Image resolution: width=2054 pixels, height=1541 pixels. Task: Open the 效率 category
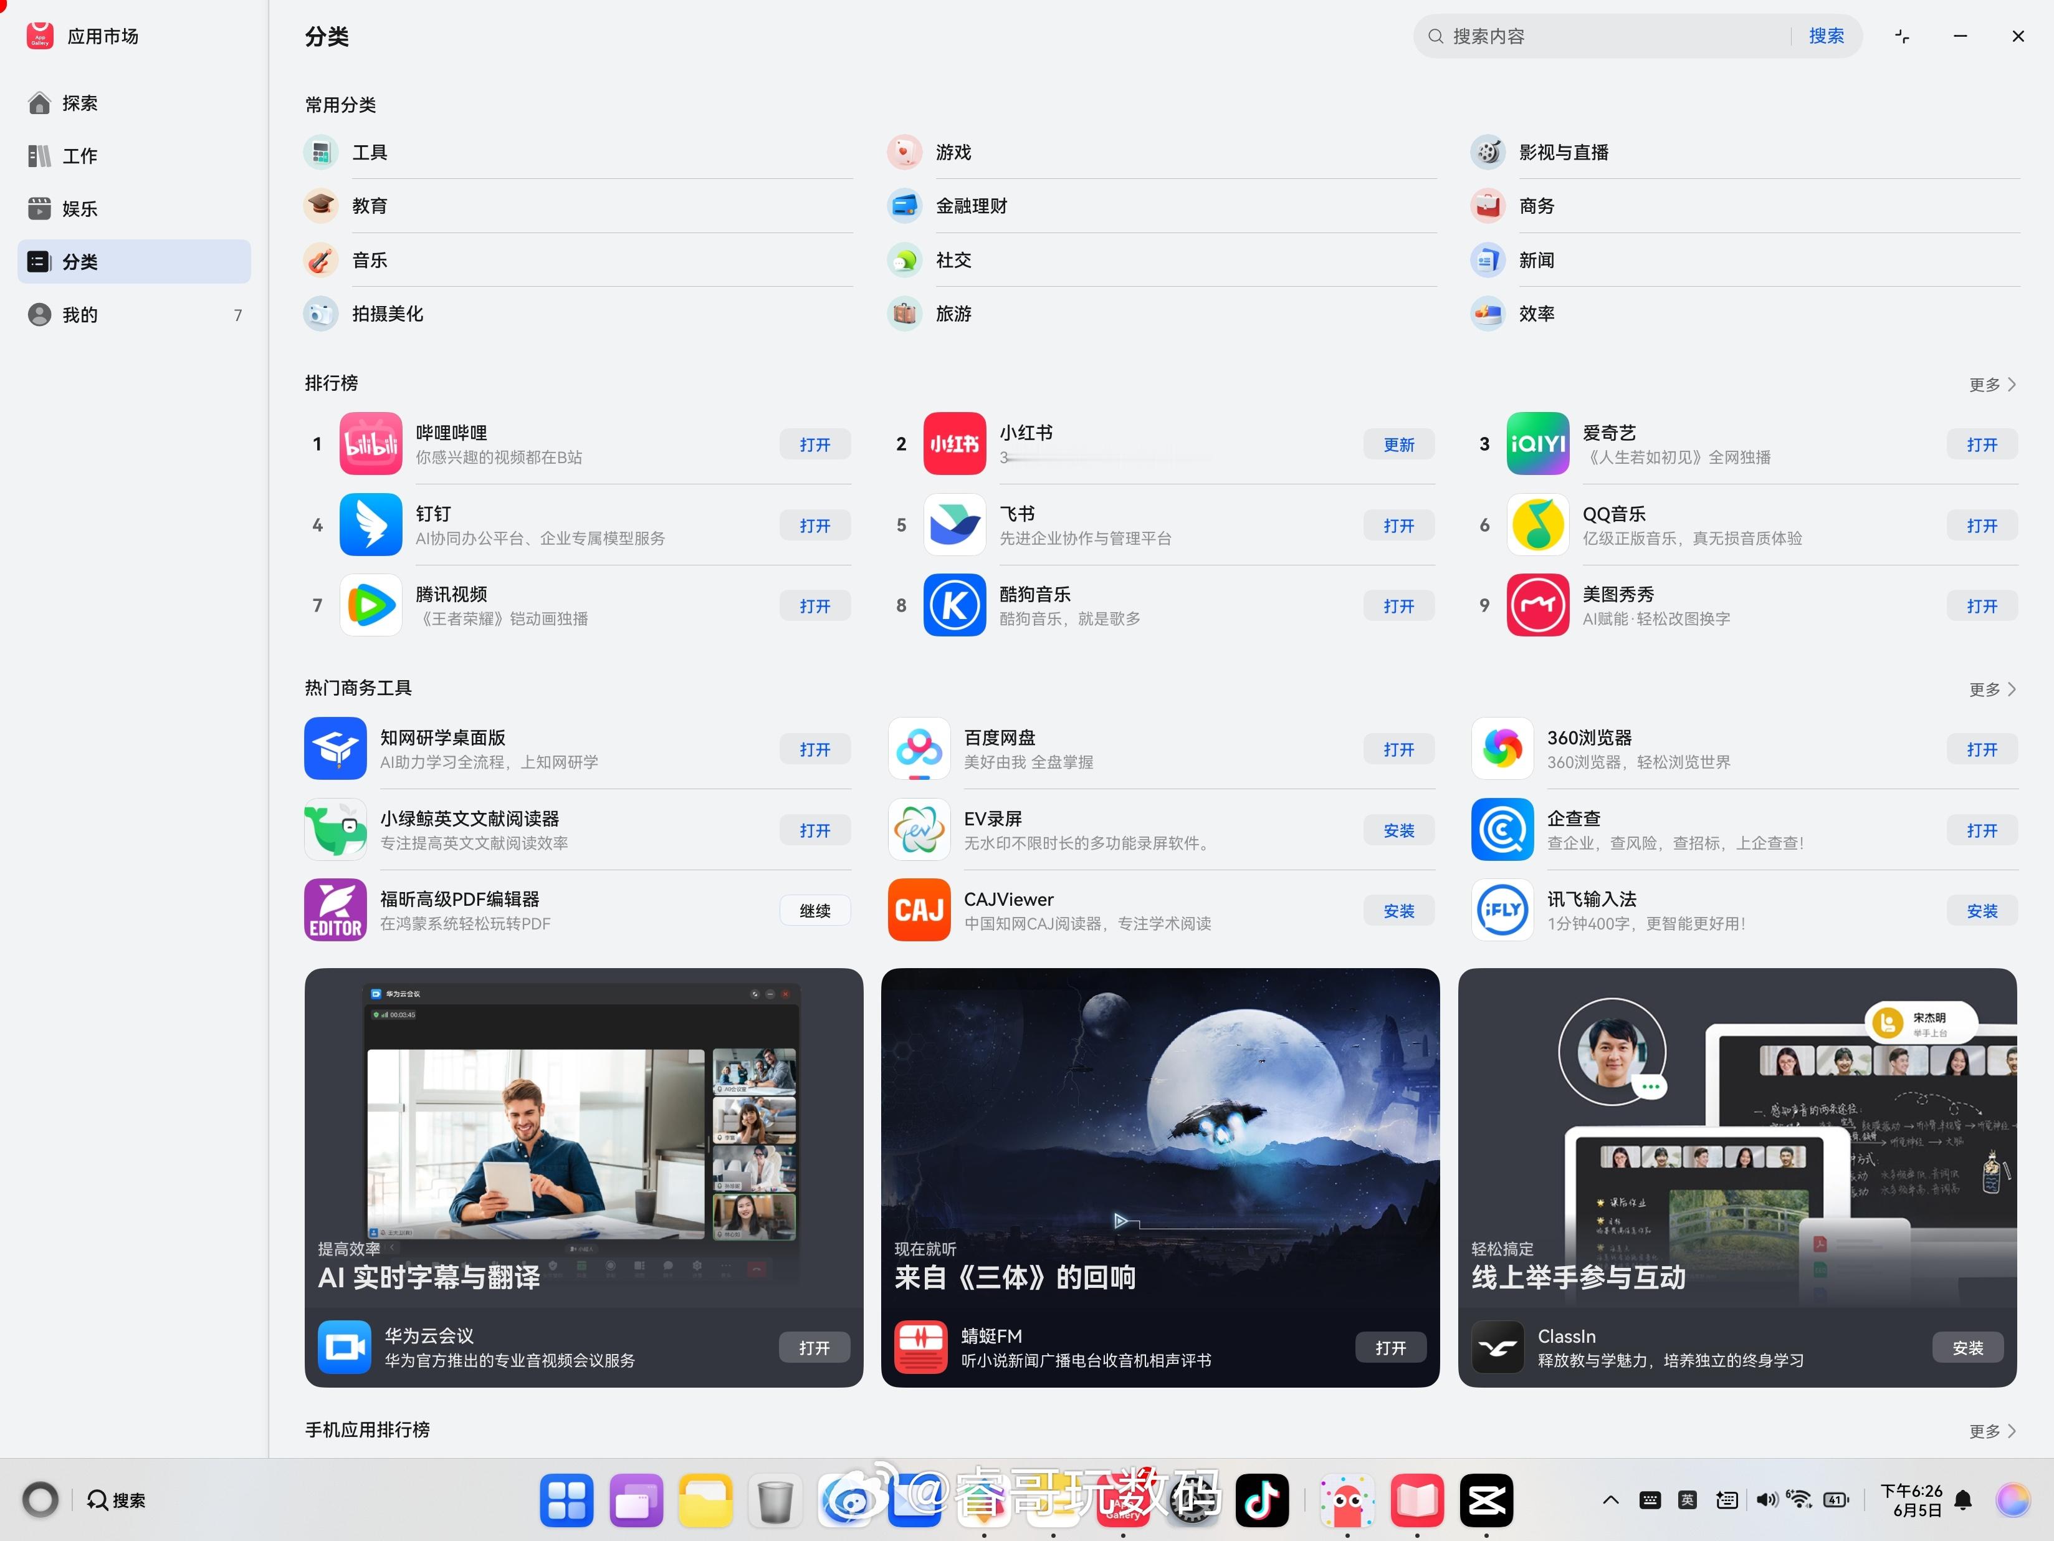(x=1745, y=314)
